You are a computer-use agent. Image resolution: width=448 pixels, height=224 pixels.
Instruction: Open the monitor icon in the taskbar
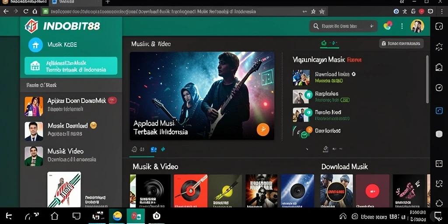coord(76,216)
